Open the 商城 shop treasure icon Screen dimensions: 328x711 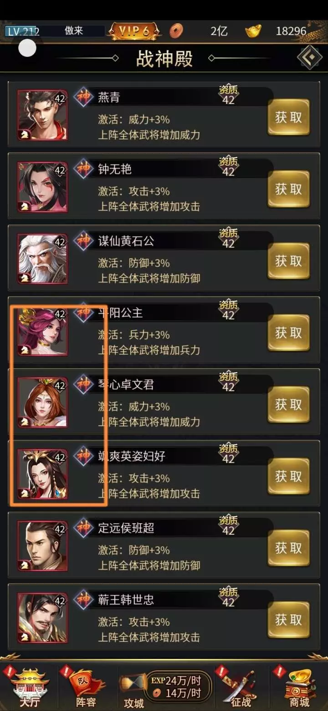(299, 686)
